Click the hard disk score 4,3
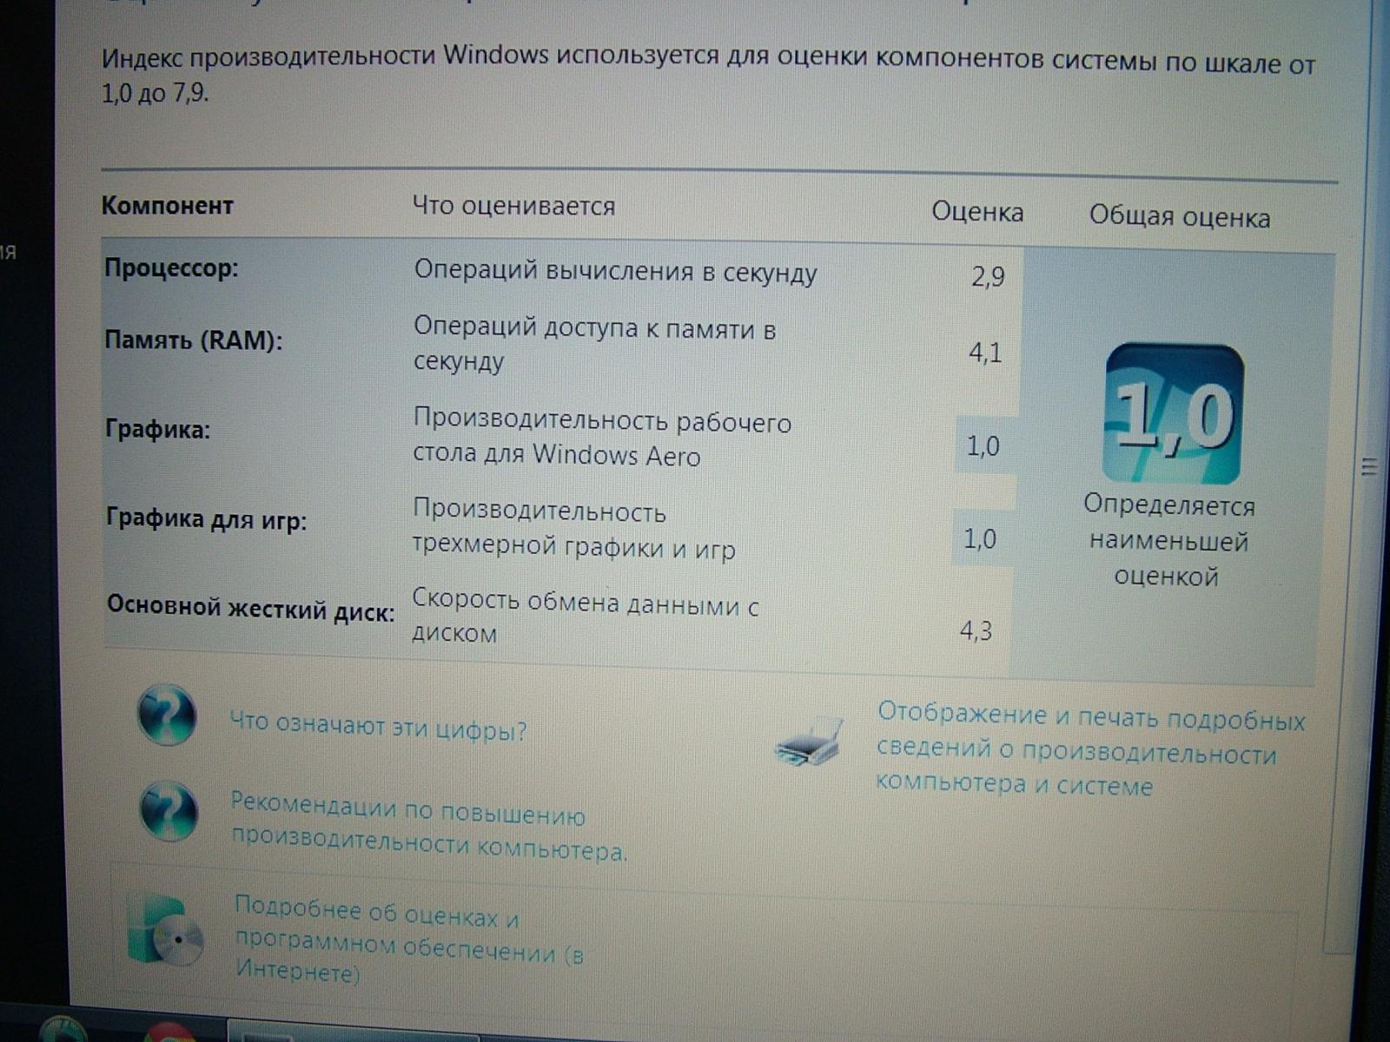The height and width of the screenshot is (1042, 1390). 976,631
